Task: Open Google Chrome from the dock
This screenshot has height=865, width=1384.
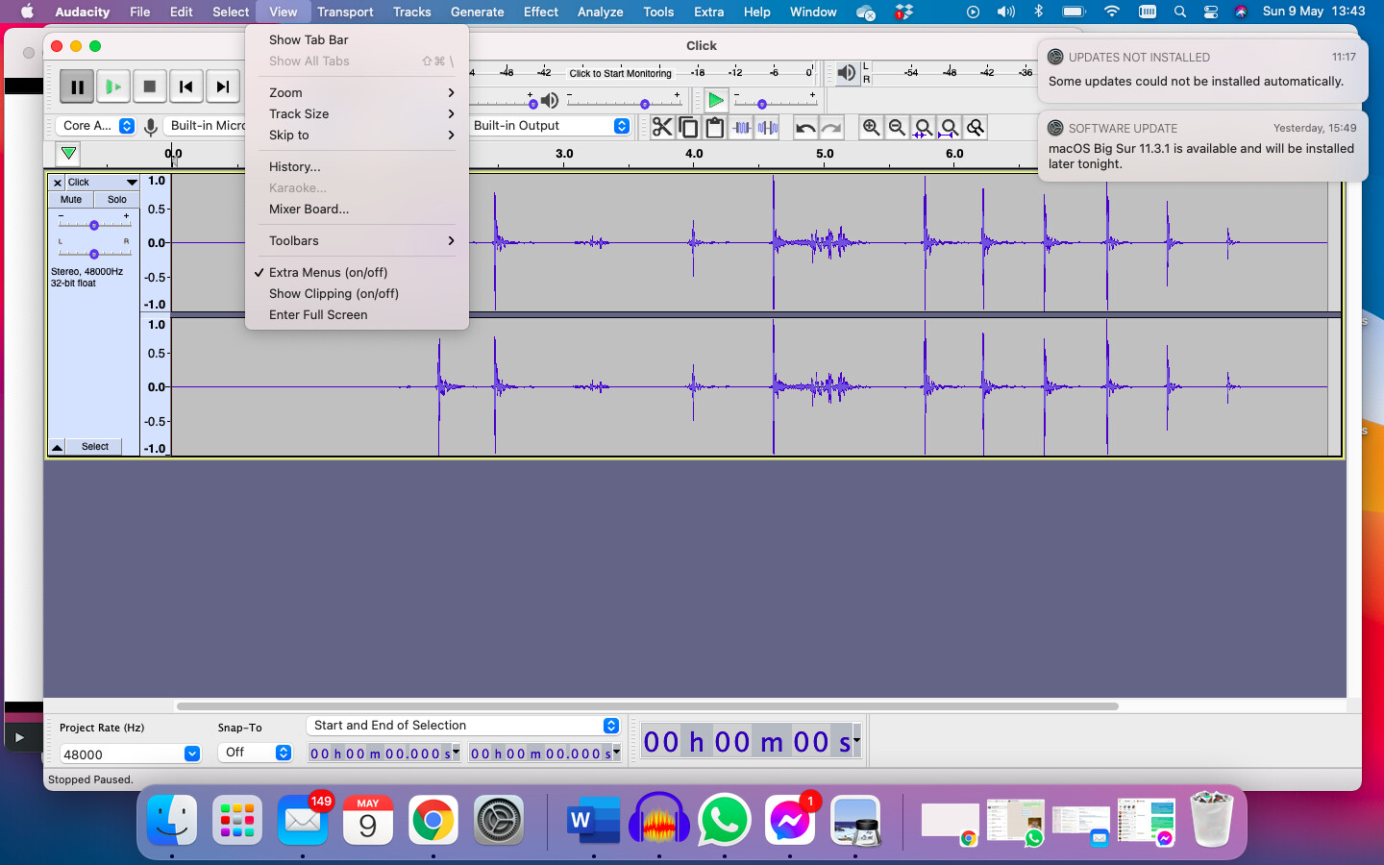Action: click(433, 822)
